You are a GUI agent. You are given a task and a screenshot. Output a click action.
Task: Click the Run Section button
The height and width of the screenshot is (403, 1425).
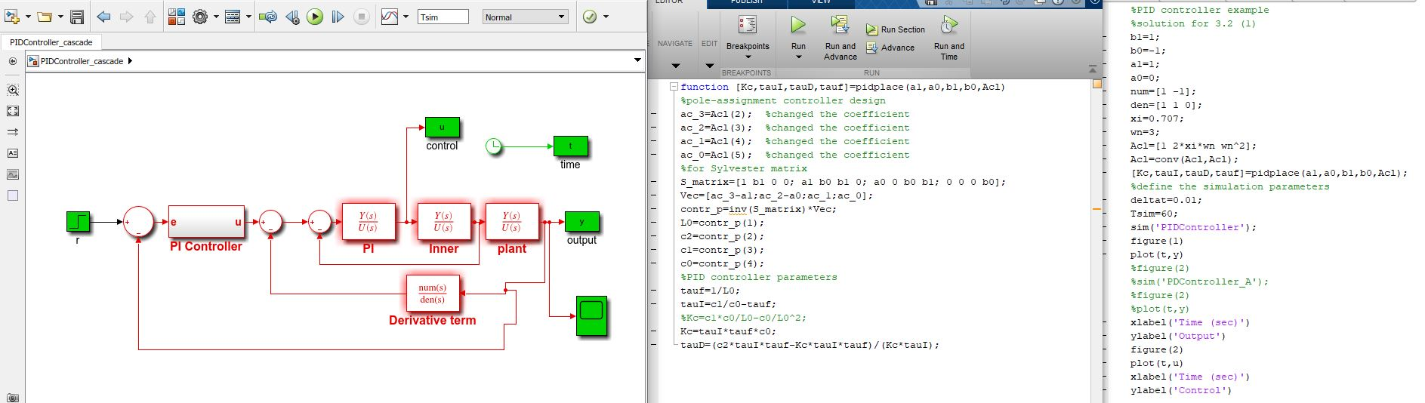click(896, 29)
